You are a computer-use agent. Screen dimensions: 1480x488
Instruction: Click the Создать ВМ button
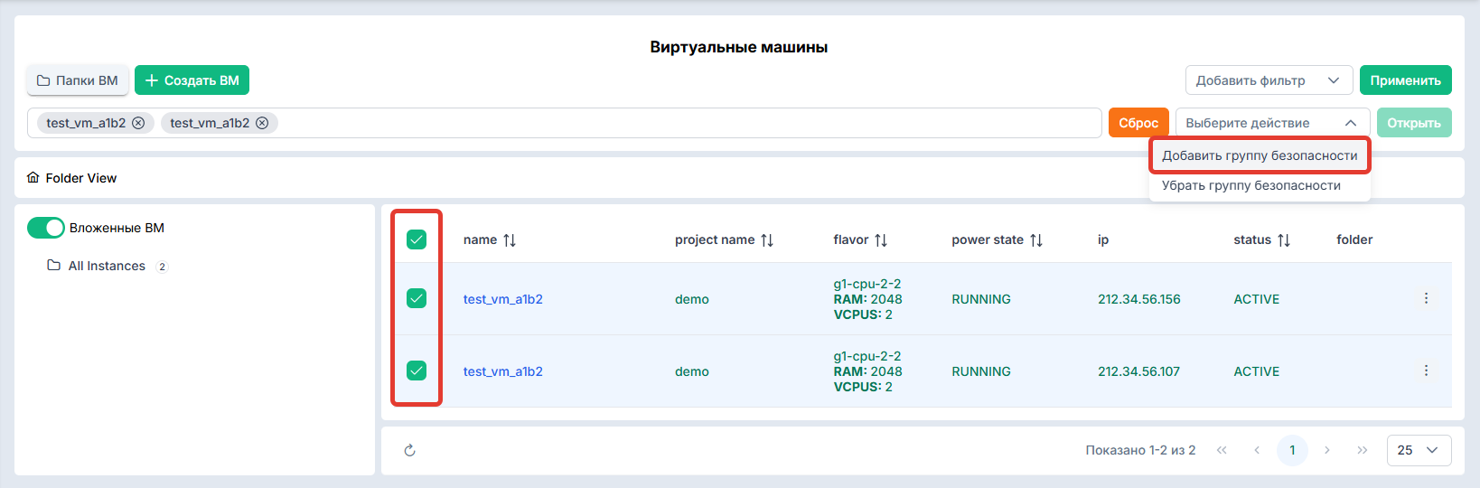(x=192, y=80)
